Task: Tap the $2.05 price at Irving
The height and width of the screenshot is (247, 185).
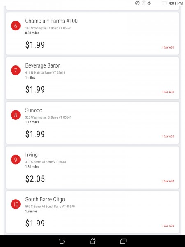Action: tap(35, 179)
